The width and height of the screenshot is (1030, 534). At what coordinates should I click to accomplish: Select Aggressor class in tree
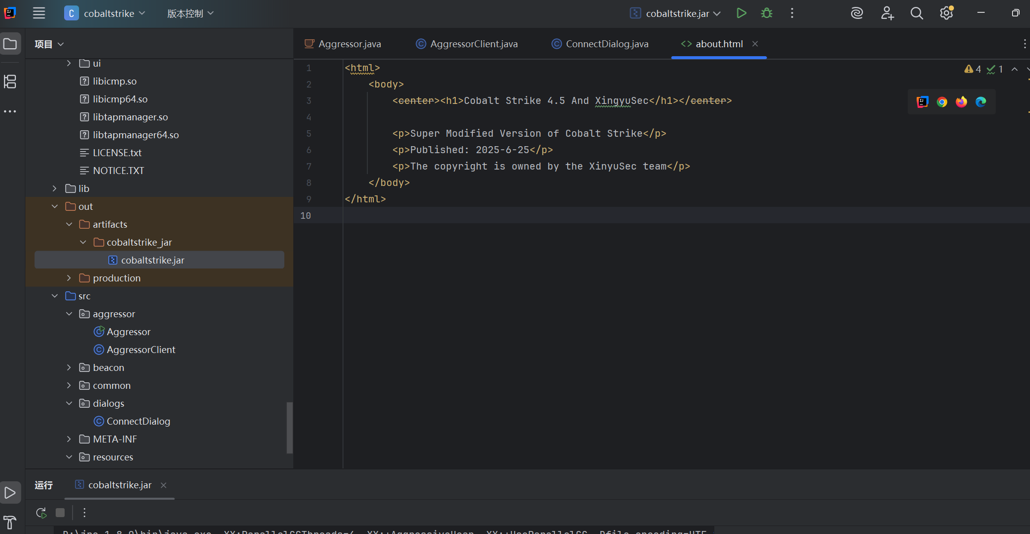(122, 332)
